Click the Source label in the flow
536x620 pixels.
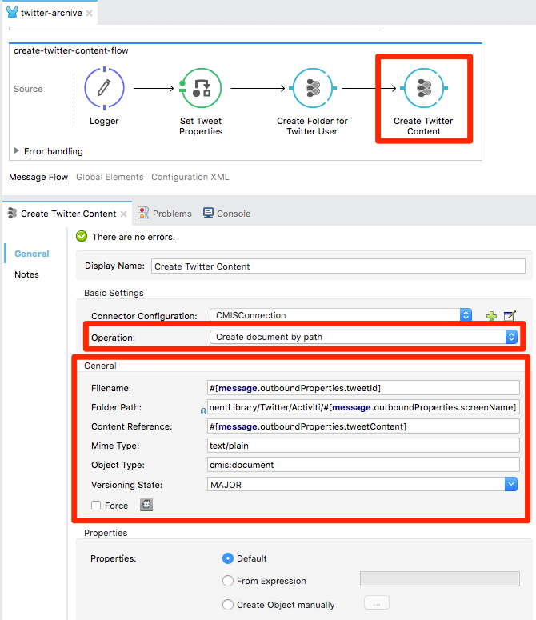[x=28, y=89]
